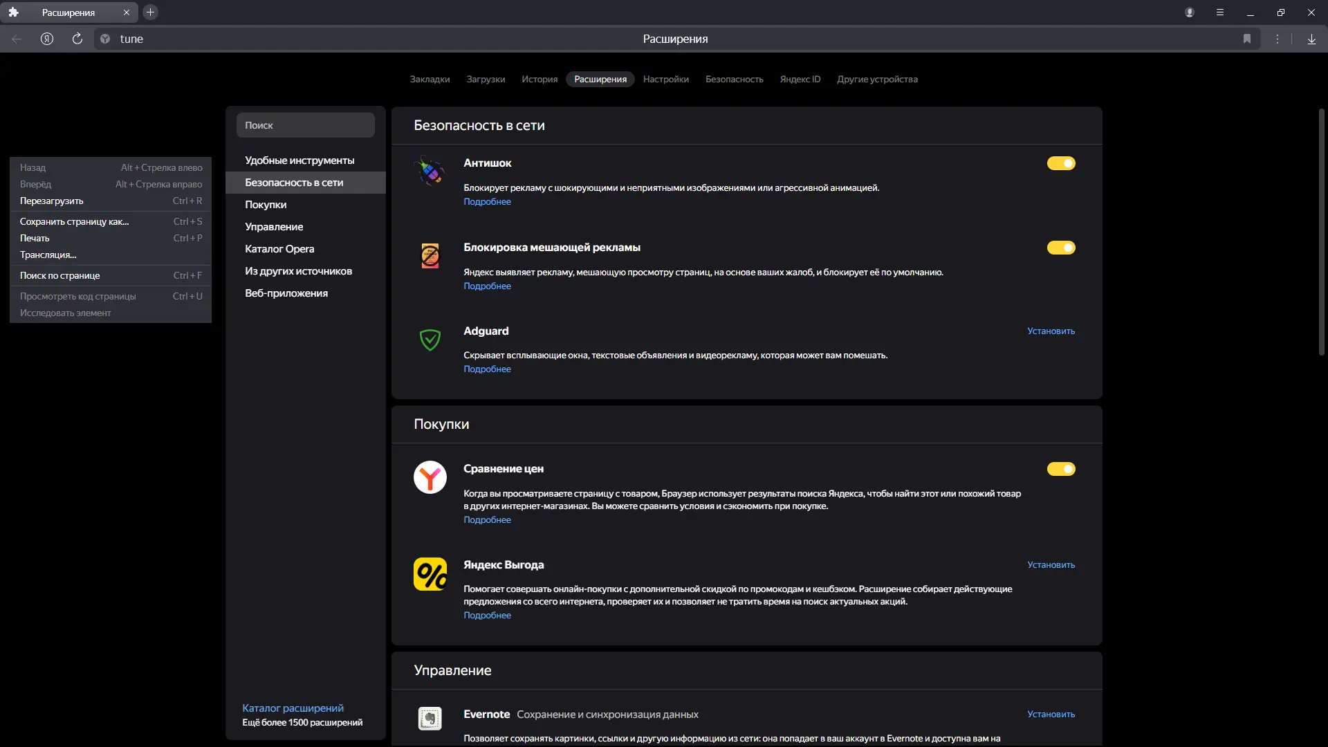Install the Adguard extension
Screen dimensions: 1328x747
click(1051, 331)
